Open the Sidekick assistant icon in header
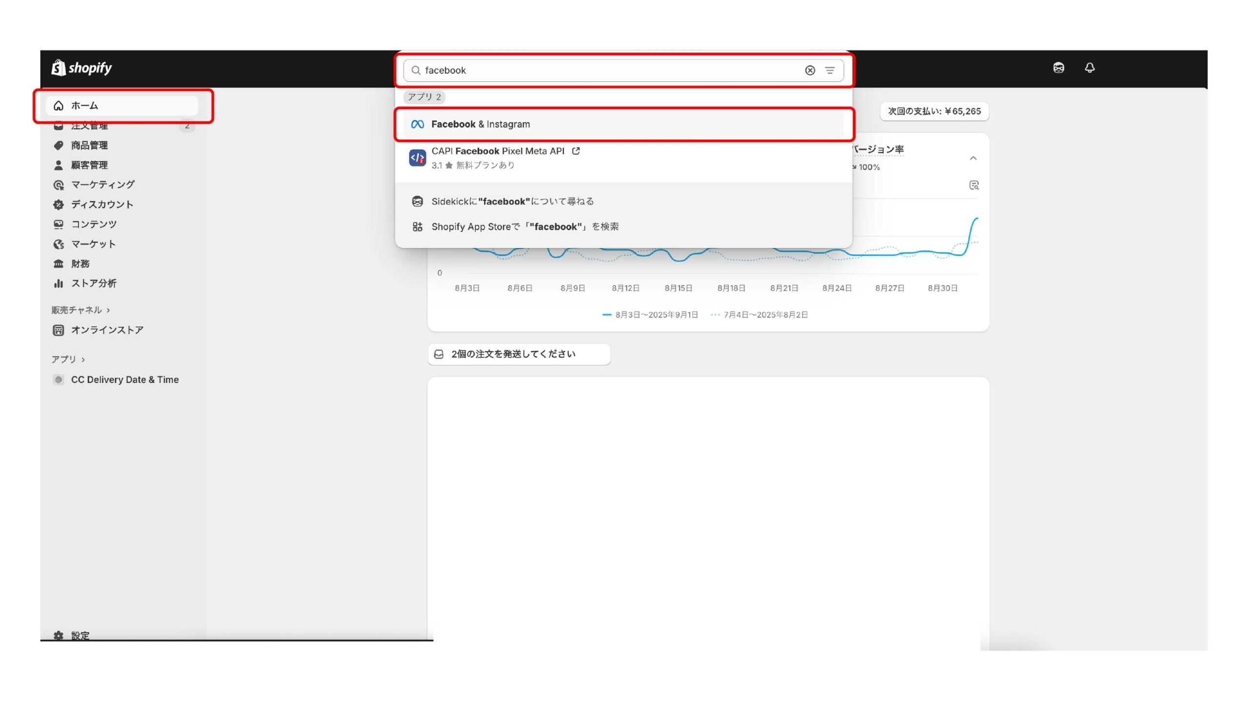The width and height of the screenshot is (1248, 701). pyautogui.click(x=1058, y=68)
